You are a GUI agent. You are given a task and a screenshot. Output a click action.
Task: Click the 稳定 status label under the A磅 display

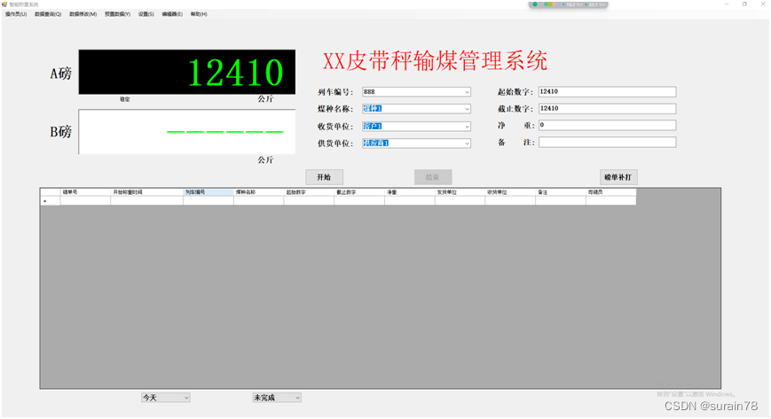pyautogui.click(x=125, y=99)
